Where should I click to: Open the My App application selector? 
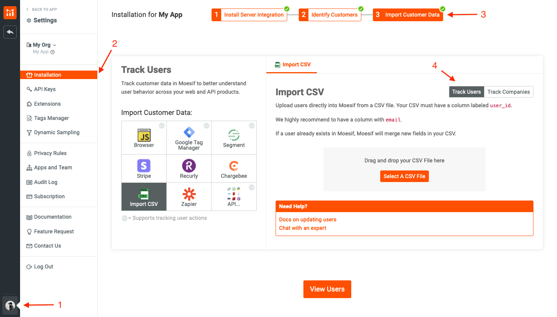click(43, 51)
